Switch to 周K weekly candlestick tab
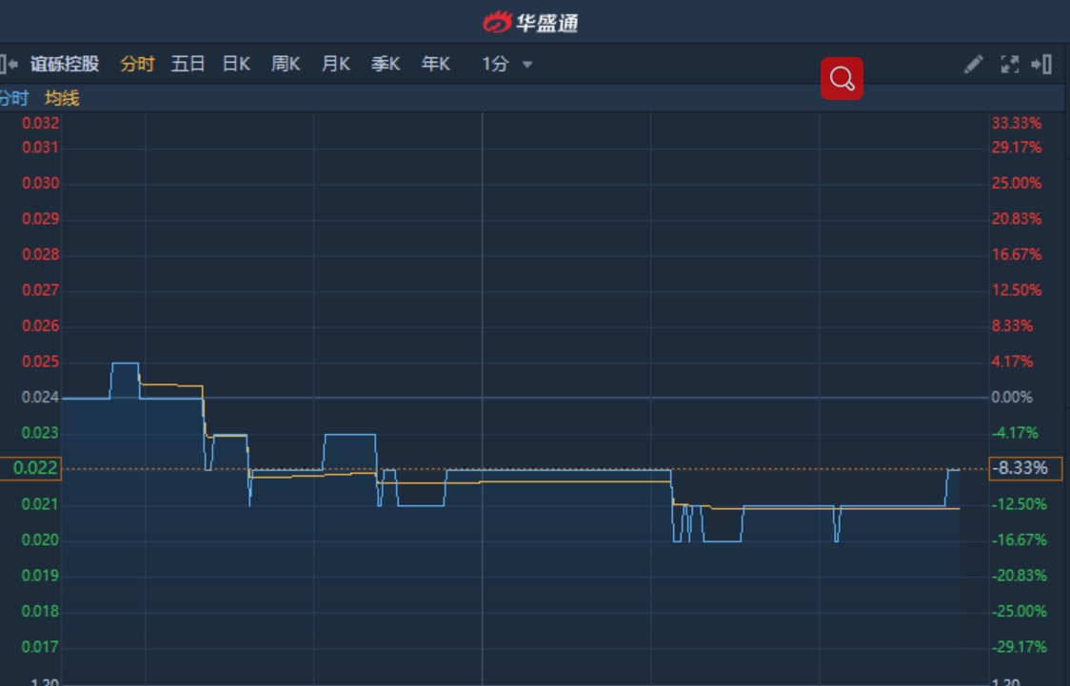 coord(286,64)
